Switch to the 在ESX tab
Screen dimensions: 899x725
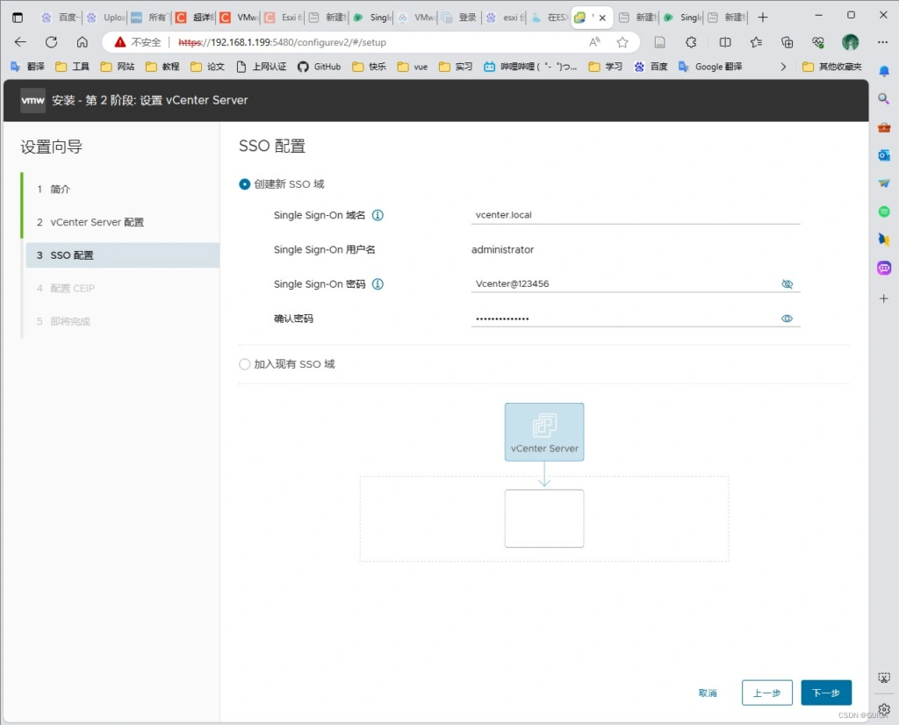[550, 18]
